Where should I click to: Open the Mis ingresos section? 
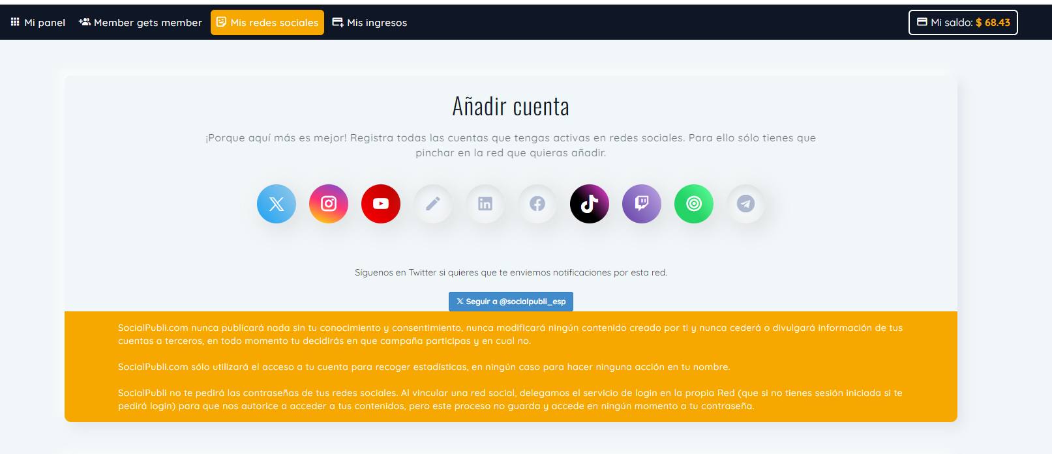(x=369, y=22)
